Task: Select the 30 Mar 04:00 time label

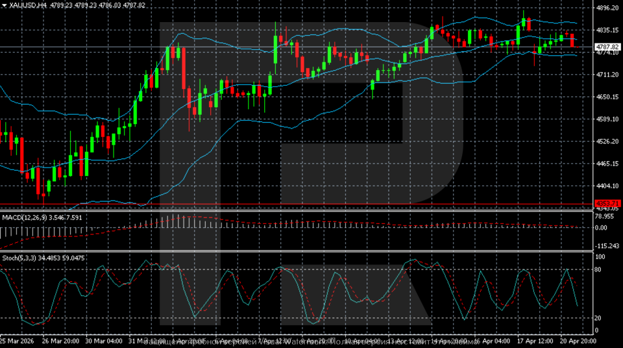Action: 104,341
